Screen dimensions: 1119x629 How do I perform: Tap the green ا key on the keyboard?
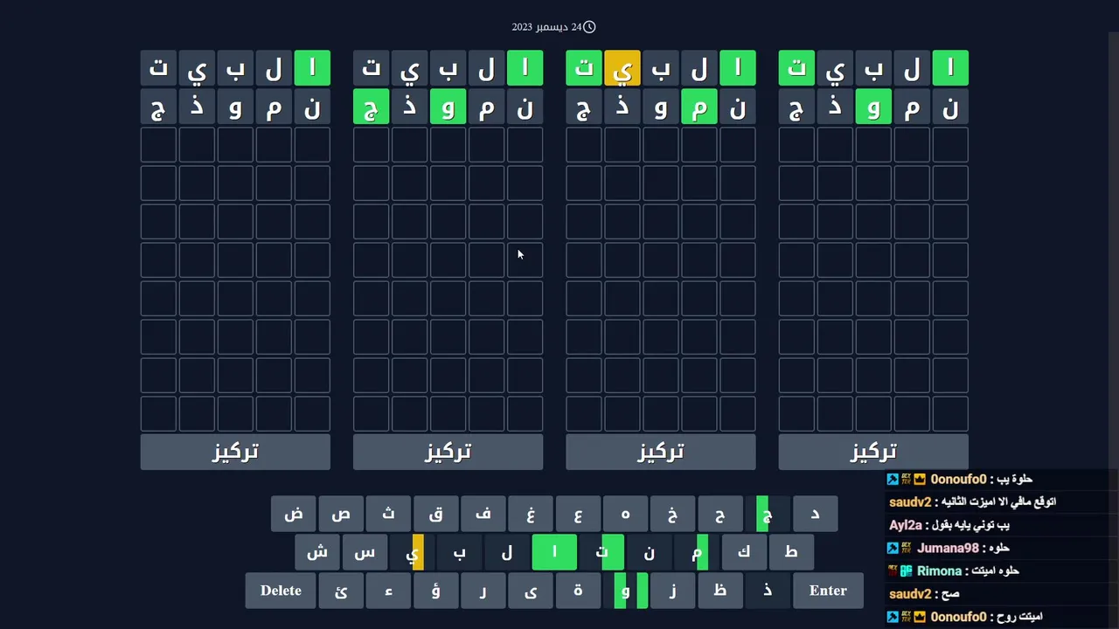(553, 552)
